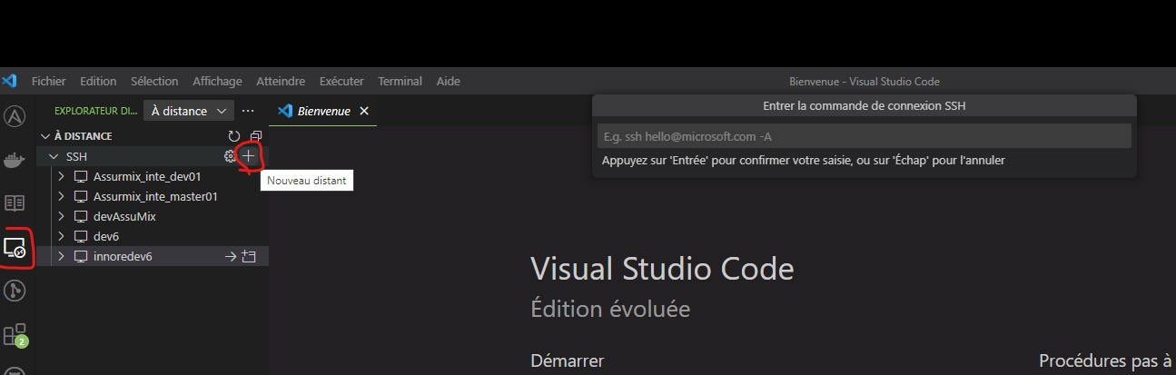Click the SSH connection command input field
The image size is (1176, 375).
pyautogui.click(x=863, y=136)
